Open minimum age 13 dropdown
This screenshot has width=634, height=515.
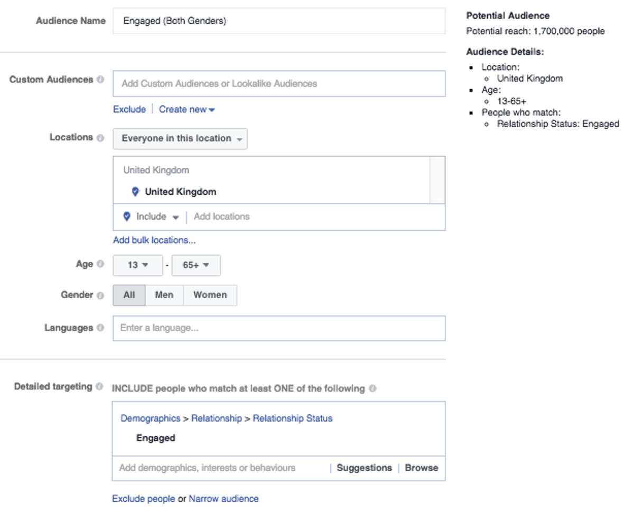(138, 265)
